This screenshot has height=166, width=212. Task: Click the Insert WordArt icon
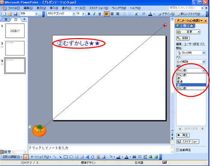87,157
